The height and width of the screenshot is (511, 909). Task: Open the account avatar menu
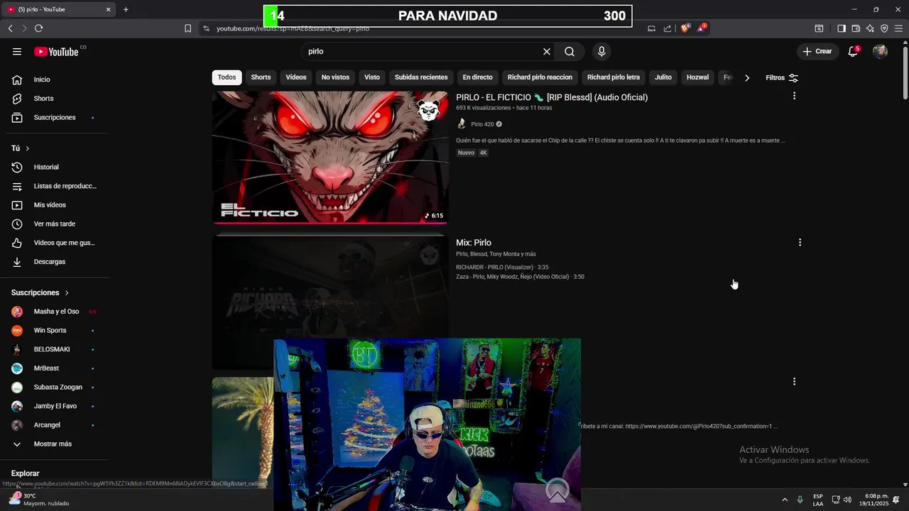880,52
